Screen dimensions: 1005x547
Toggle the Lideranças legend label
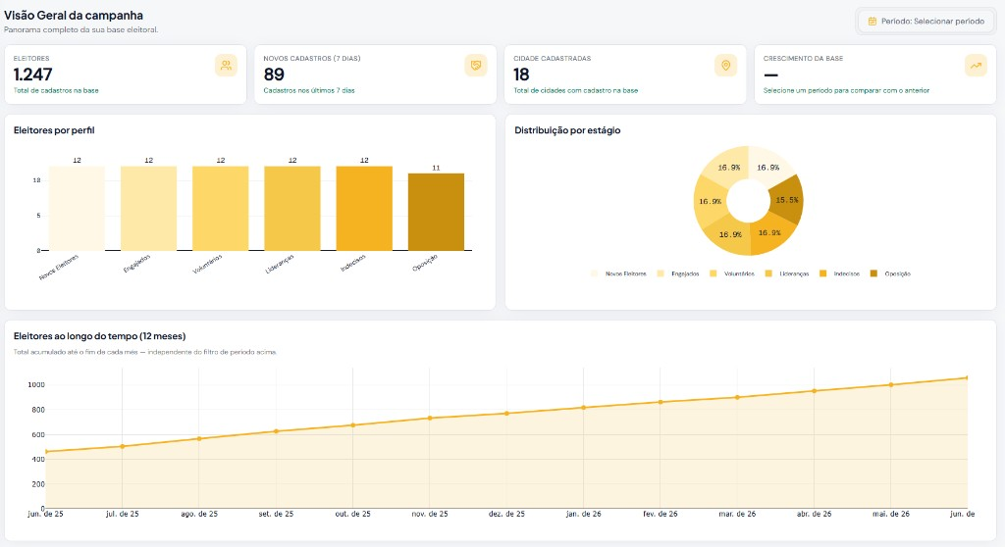[x=794, y=274]
